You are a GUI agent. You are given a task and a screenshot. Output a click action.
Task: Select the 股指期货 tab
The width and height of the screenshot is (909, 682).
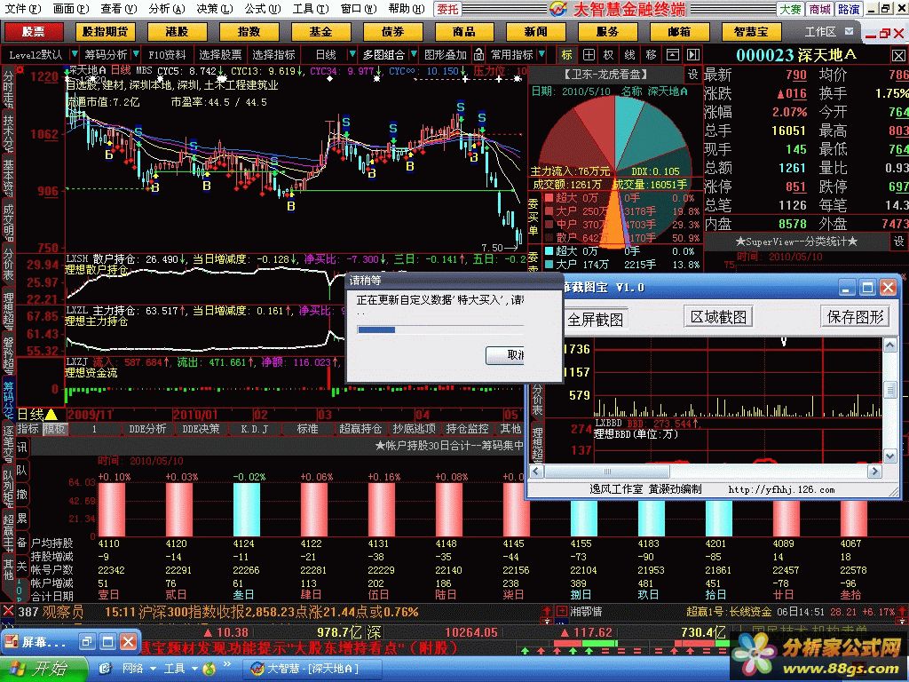[x=105, y=31]
